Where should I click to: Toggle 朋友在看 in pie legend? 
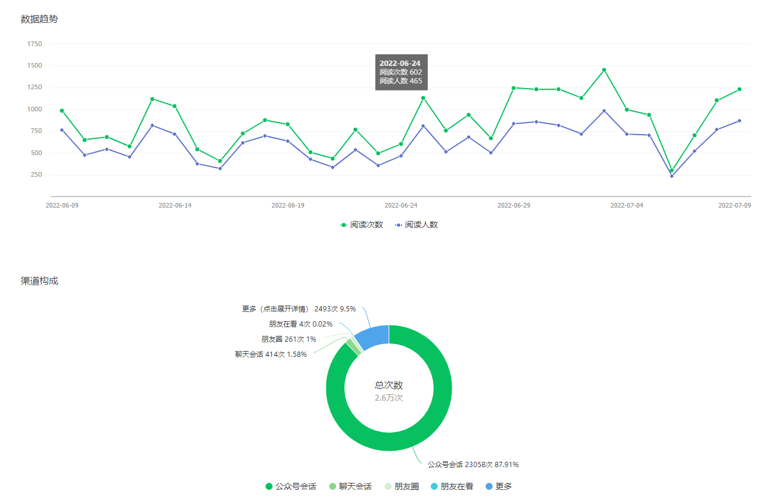click(452, 486)
